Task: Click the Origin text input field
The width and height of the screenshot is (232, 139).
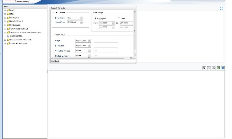Action: click(106, 41)
